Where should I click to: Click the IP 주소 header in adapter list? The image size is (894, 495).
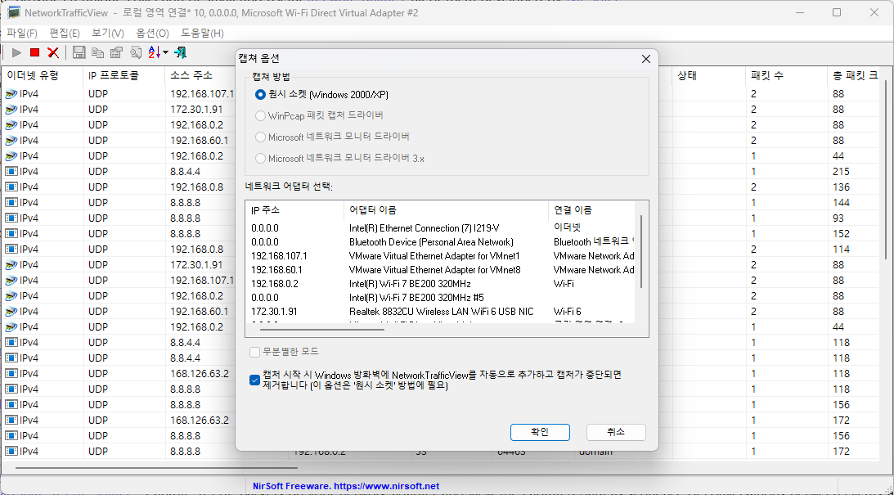coord(294,209)
